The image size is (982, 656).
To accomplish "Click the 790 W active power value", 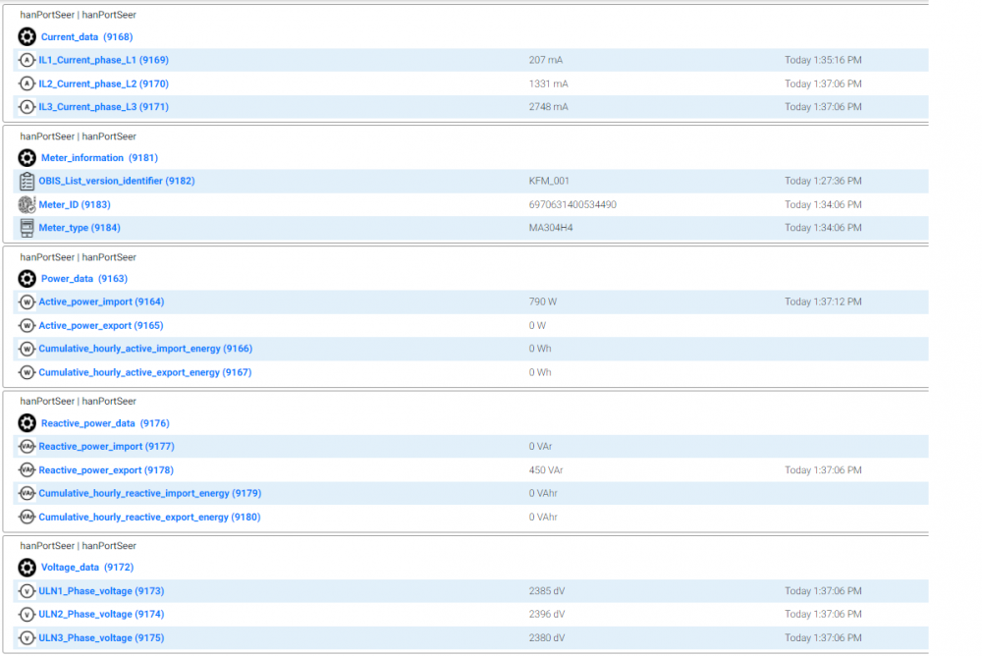I will [x=543, y=302].
